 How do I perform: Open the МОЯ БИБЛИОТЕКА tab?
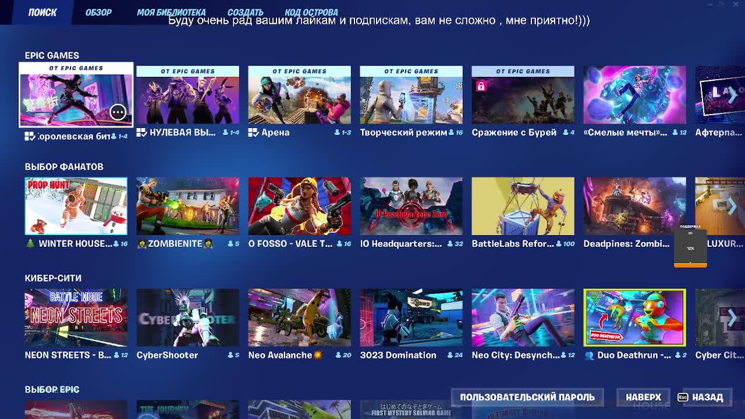[x=171, y=12]
